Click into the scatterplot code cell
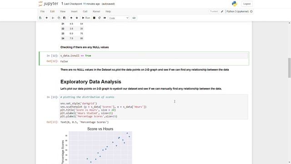291x164 pixels. [154, 107]
